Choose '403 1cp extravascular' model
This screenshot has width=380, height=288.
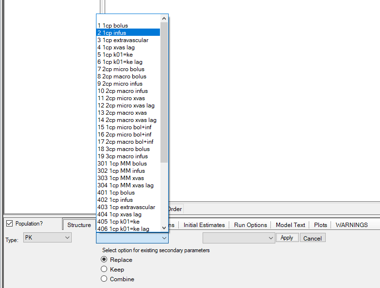click(x=128, y=207)
